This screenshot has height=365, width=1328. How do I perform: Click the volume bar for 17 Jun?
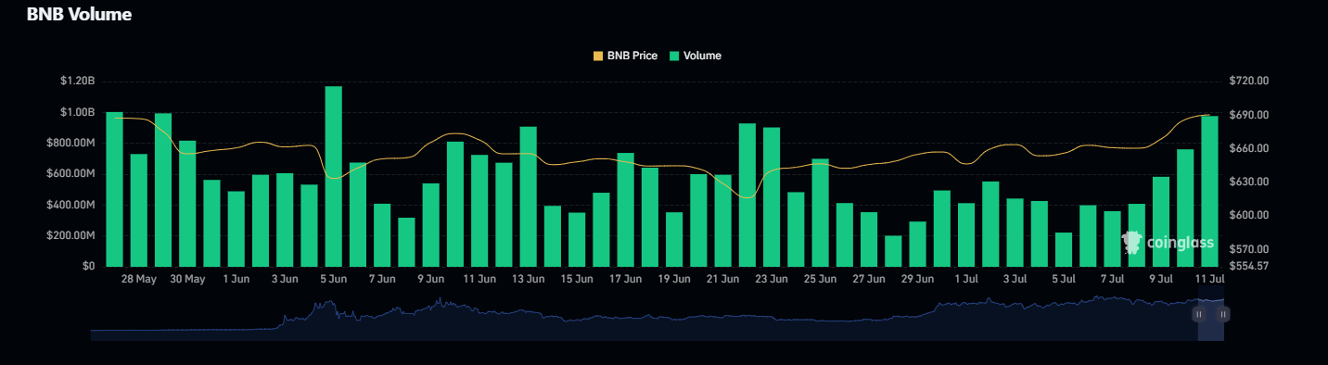point(625,209)
